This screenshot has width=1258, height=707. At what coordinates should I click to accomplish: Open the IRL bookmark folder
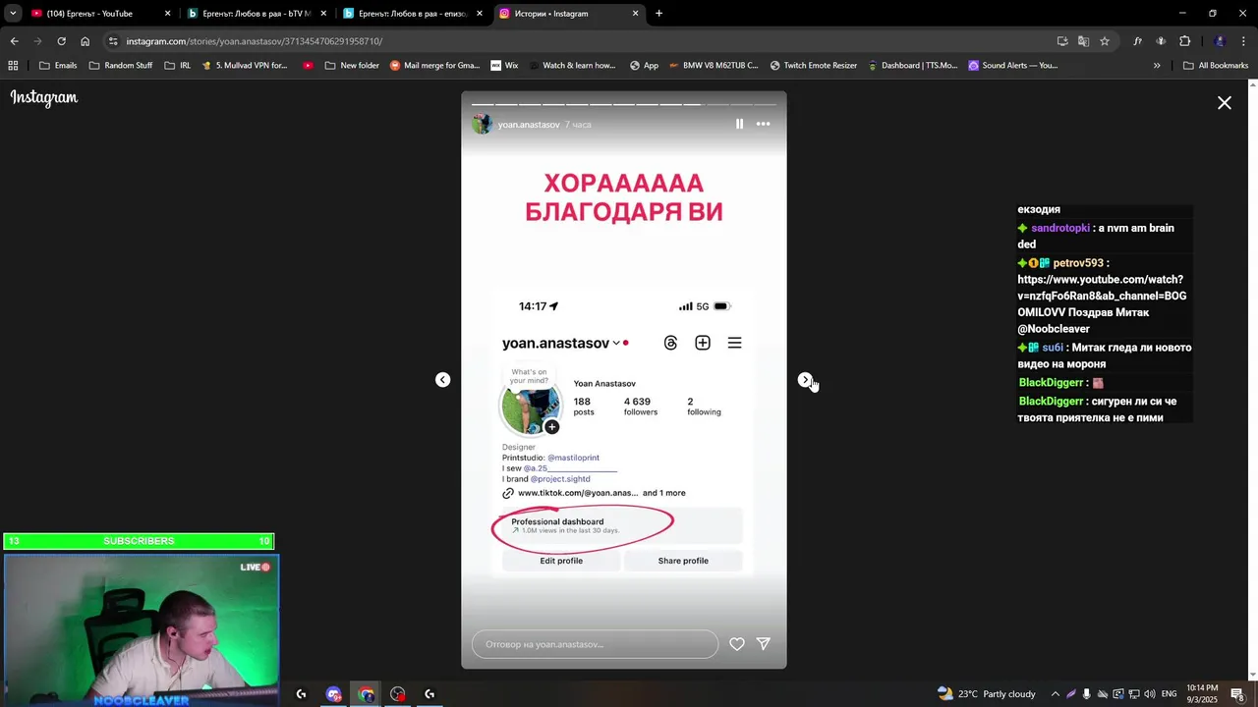coord(178,66)
